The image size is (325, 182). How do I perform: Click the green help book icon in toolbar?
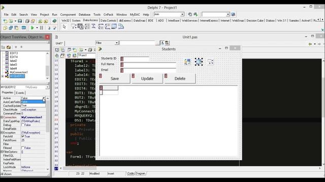pos(54,21)
